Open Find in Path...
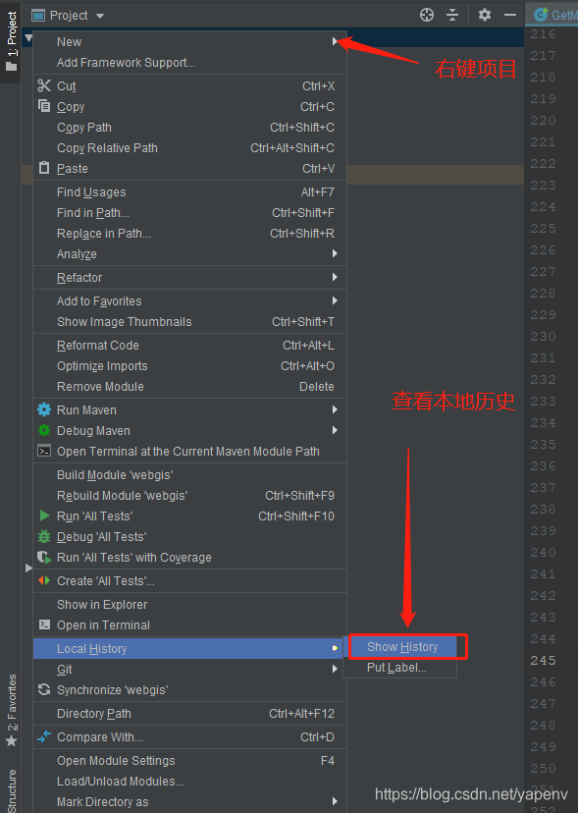 click(x=189, y=213)
